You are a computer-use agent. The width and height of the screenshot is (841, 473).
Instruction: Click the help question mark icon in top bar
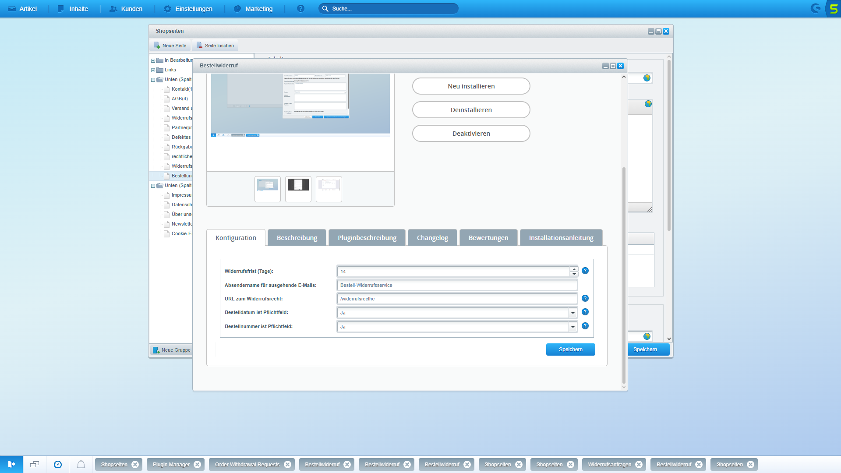300,9
